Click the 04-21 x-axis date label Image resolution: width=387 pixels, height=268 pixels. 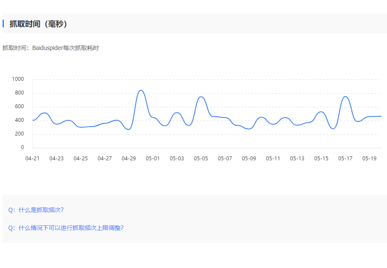click(x=32, y=159)
